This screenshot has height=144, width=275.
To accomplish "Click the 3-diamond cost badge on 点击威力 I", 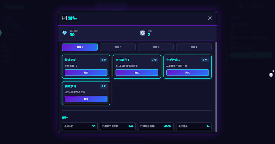I will pyautogui.click(x=154, y=60).
